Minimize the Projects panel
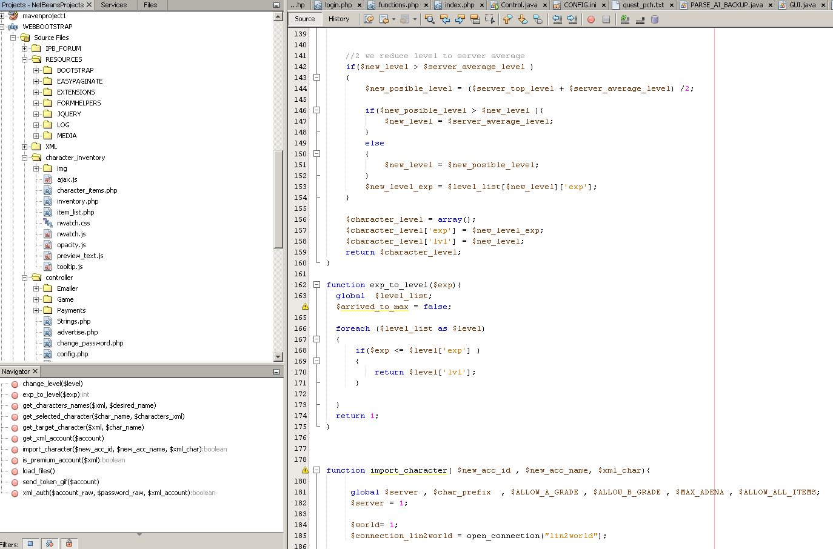 pos(276,5)
